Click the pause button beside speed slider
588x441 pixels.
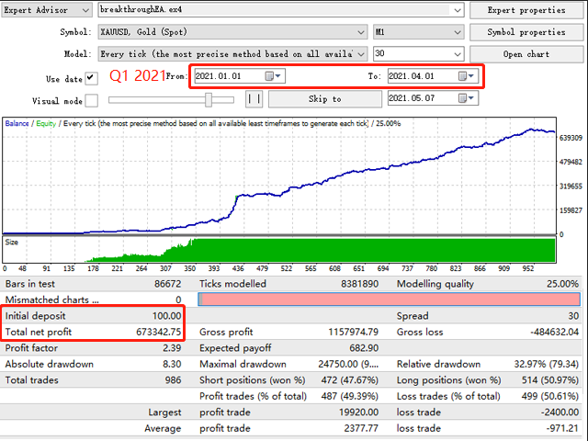pos(254,99)
